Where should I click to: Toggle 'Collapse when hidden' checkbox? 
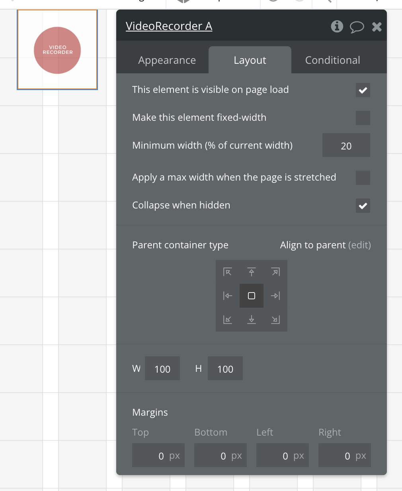coord(363,206)
